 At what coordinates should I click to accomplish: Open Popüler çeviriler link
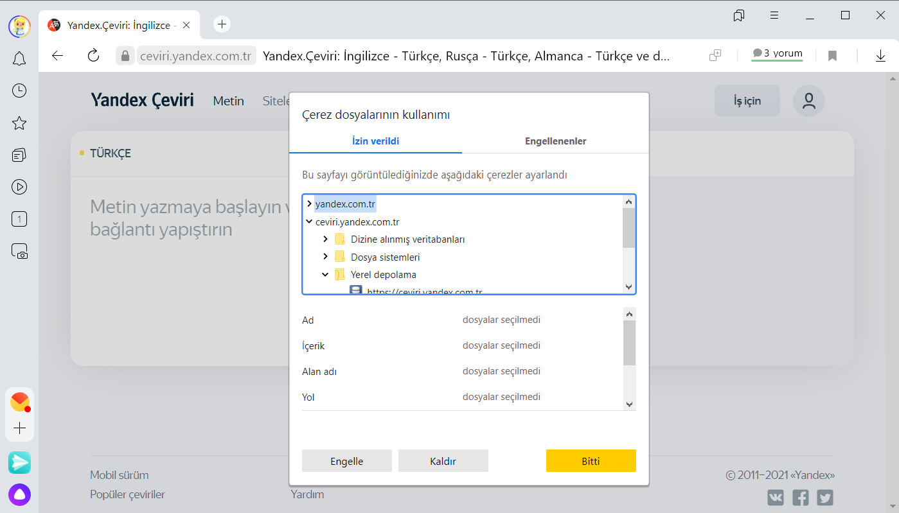127,494
